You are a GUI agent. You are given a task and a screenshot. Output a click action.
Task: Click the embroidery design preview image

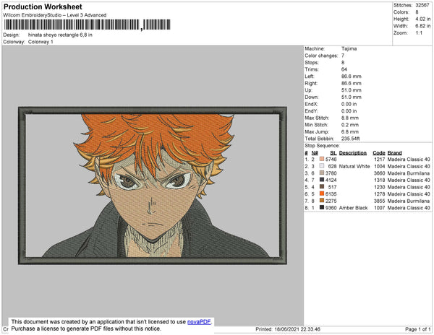153,186
